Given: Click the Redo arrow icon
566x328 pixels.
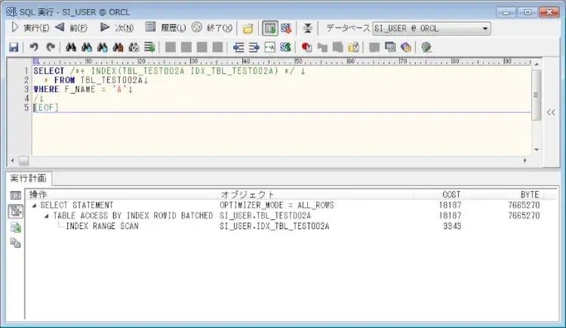Looking at the screenshot, I should (50, 47).
